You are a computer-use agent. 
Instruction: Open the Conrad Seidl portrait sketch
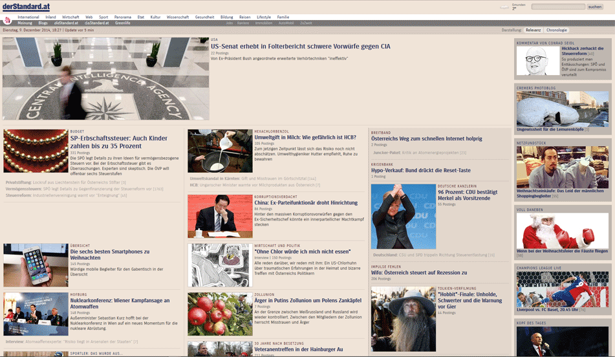tap(538, 61)
